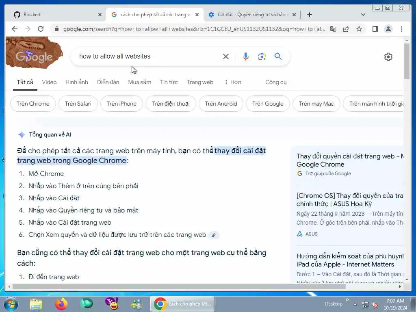Click the taskbar clock 7:07 AM

(395, 304)
